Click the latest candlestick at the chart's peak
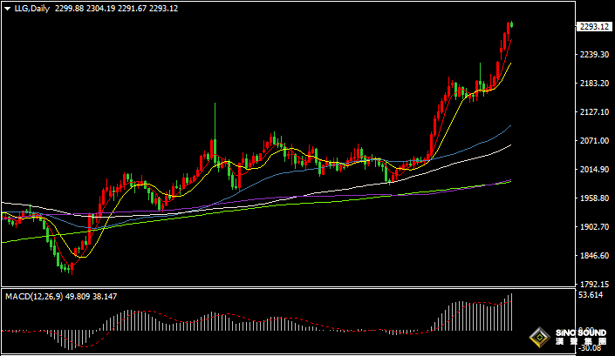This screenshot has width=615, height=356. pyautogui.click(x=510, y=25)
